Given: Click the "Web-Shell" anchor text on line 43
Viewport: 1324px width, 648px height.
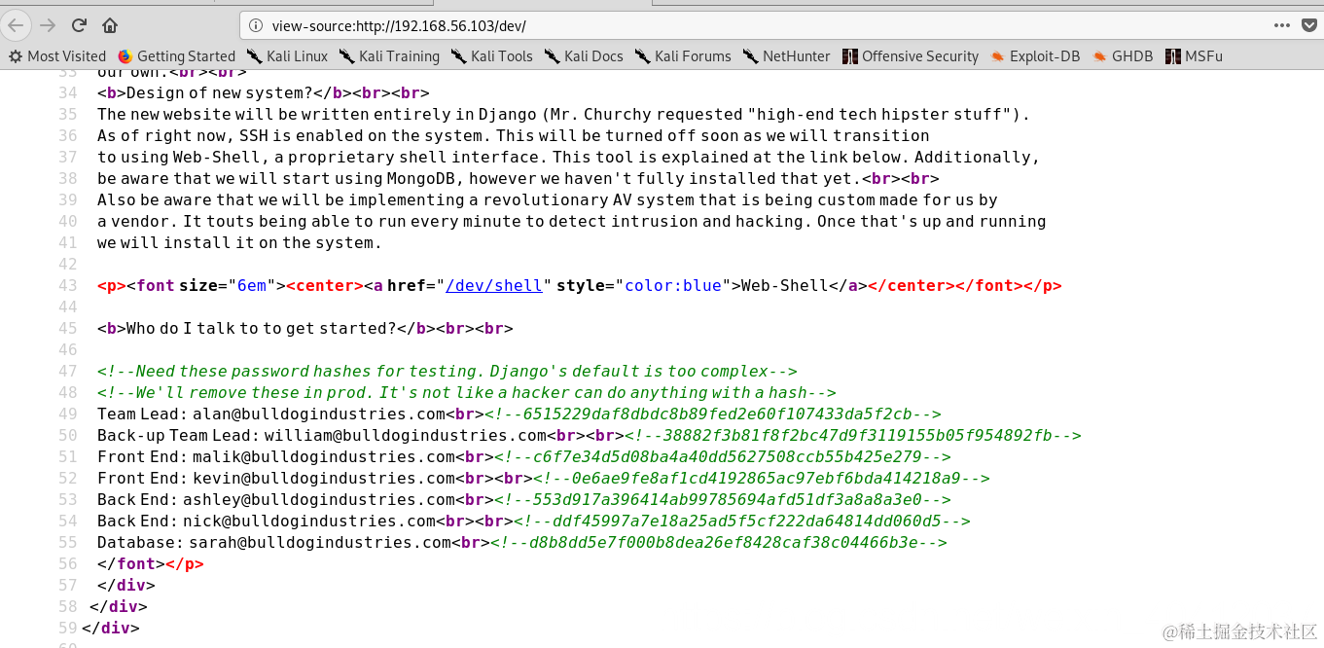Looking at the screenshot, I should 785,285.
